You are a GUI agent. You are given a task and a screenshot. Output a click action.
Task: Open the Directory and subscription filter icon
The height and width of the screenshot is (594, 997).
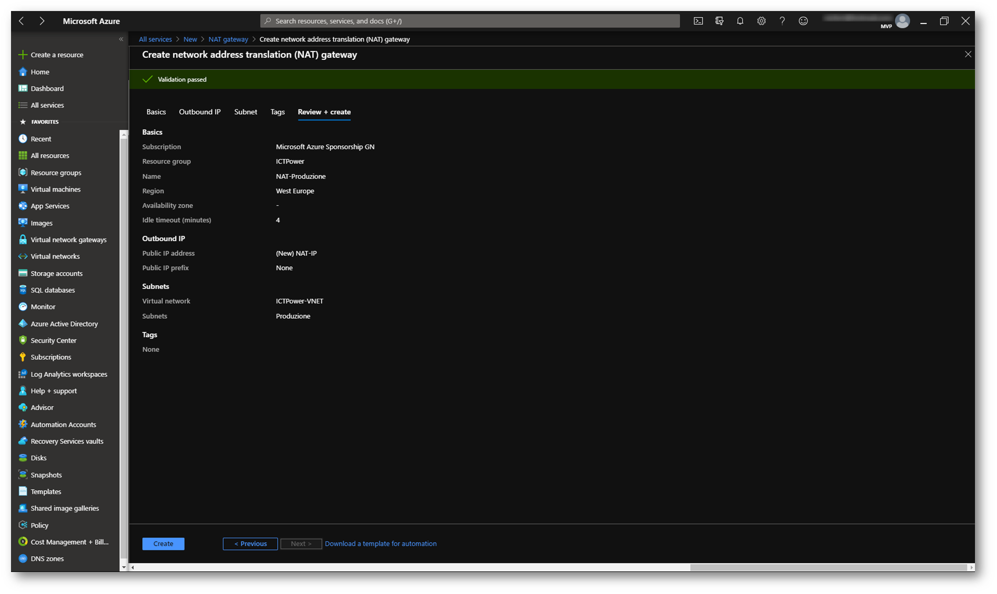tap(719, 21)
